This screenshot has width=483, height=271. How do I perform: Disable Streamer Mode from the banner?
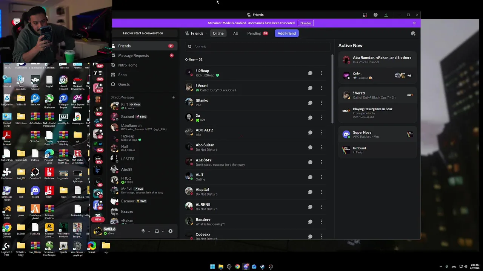[306, 23]
